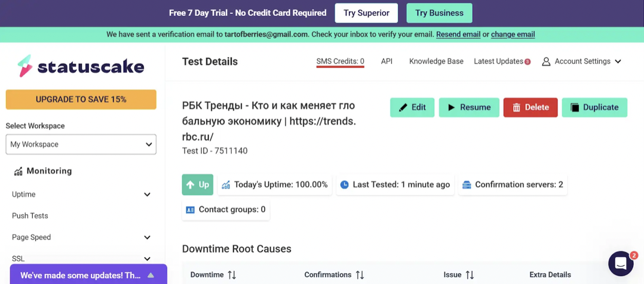Sort by Confirmations column arrows
Screen dimensions: 644x284
[360, 275]
